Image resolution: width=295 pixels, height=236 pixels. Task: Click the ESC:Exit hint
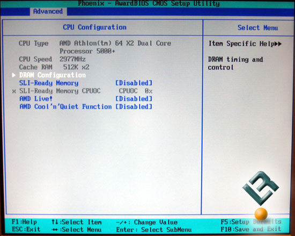click(x=26, y=229)
